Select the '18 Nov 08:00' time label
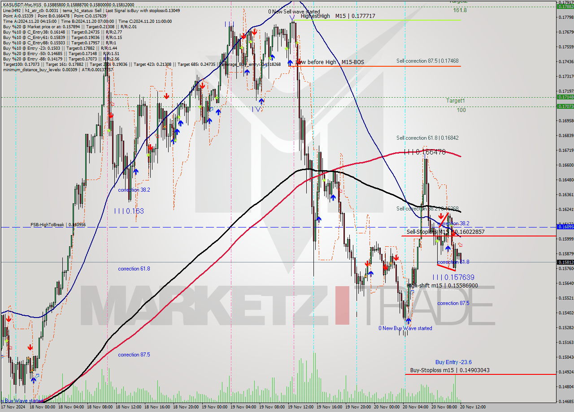 (x=100, y=407)
